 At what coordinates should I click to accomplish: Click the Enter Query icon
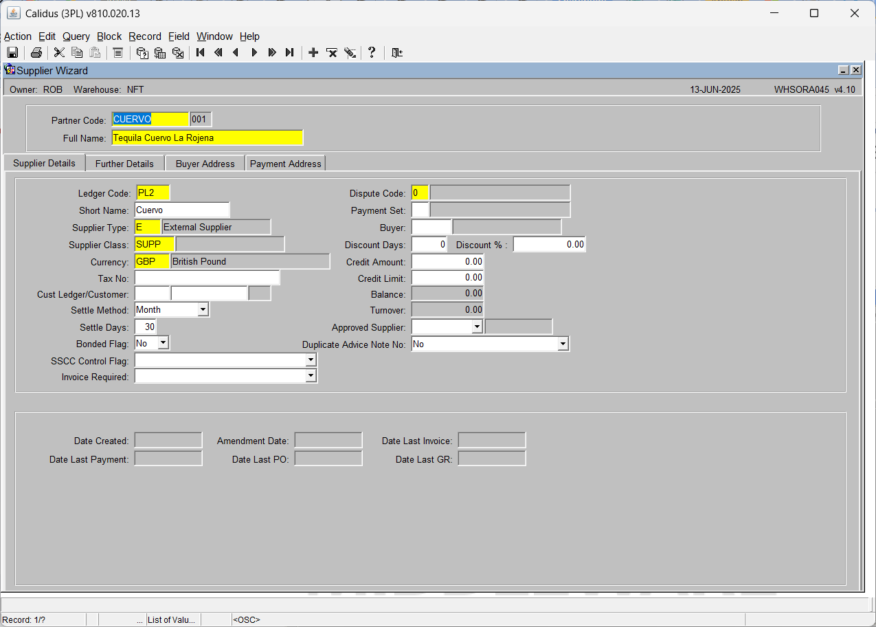pyautogui.click(x=142, y=53)
